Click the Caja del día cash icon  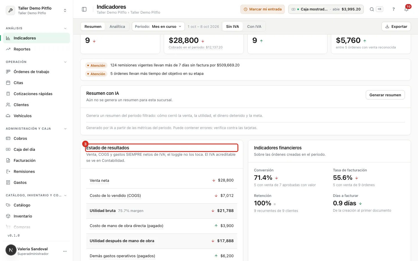8,149
